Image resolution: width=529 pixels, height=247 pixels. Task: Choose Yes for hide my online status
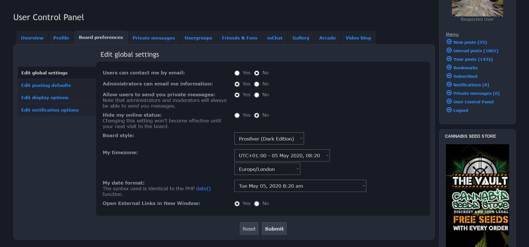point(237,116)
